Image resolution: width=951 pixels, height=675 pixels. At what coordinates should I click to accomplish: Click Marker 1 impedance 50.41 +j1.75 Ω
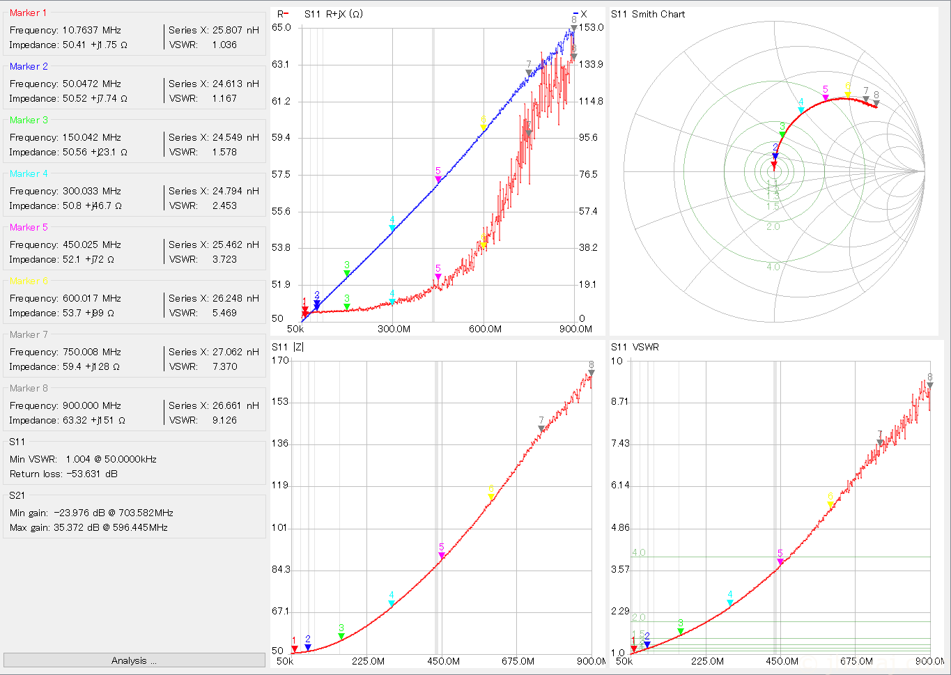[x=95, y=45]
